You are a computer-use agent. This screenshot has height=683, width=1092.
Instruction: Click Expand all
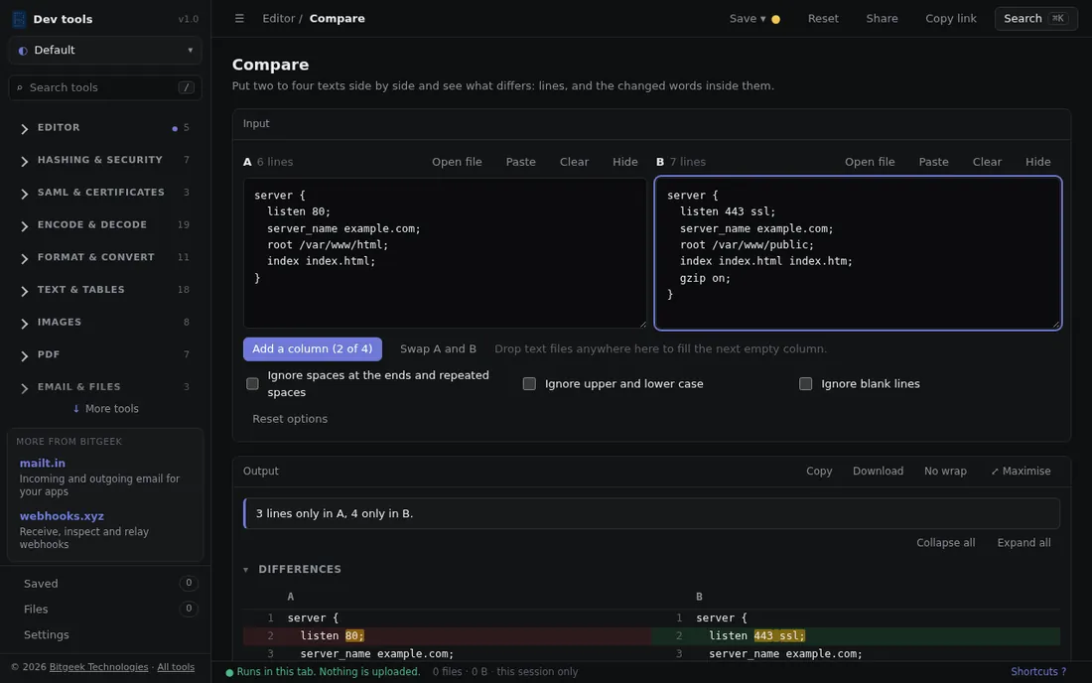click(x=1024, y=543)
